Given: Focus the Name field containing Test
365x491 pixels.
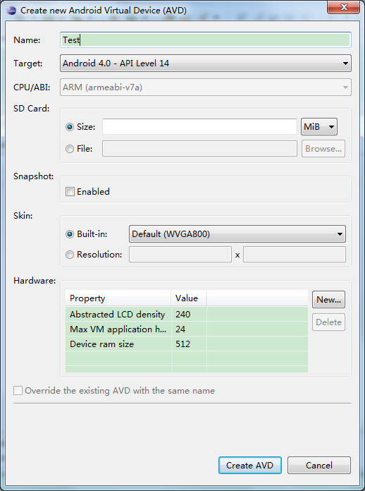Looking at the screenshot, I should click(206, 40).
